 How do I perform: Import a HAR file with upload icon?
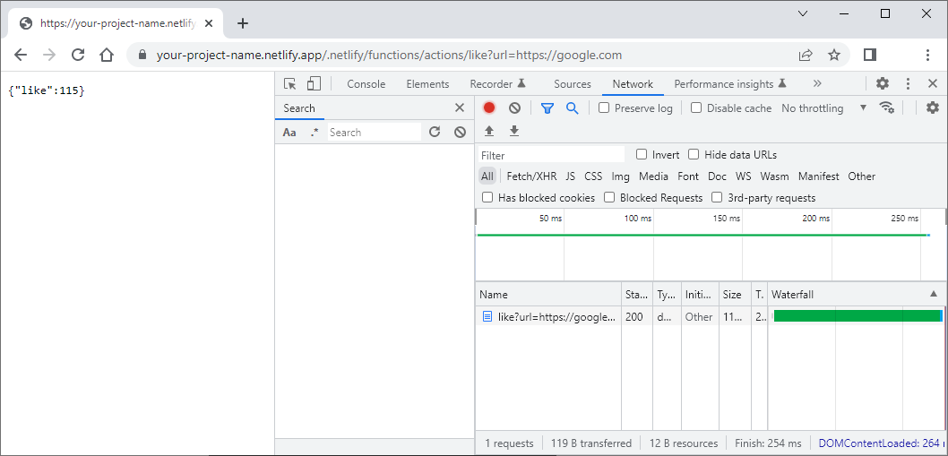click(x=489, y=132)
